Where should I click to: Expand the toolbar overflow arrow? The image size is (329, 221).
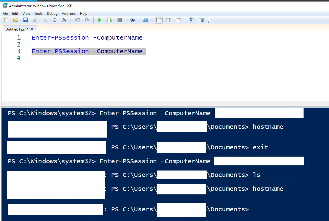208,22
